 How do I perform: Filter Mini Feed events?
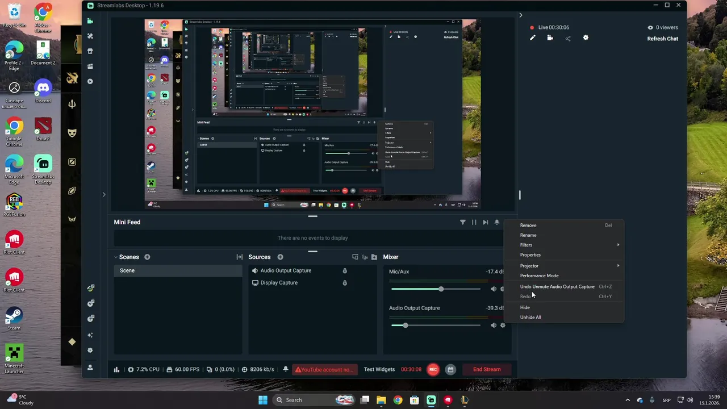pos(462,222)
